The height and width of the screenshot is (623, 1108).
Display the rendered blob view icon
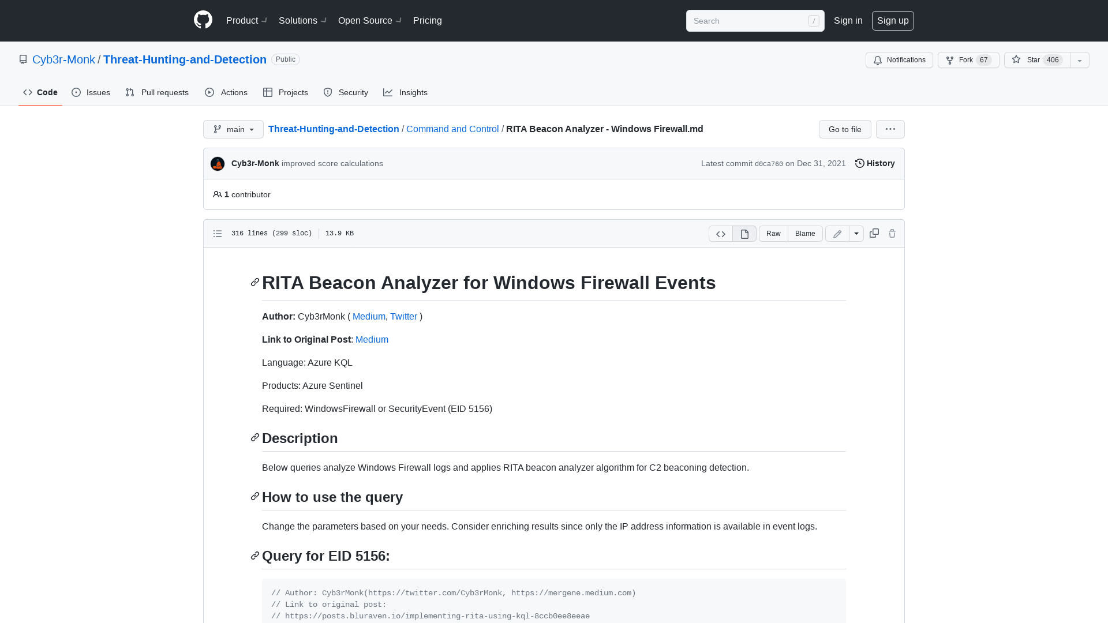point(744,234)
